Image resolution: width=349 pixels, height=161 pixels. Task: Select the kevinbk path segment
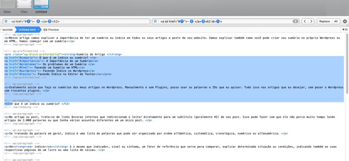click(x=8, y=30)
